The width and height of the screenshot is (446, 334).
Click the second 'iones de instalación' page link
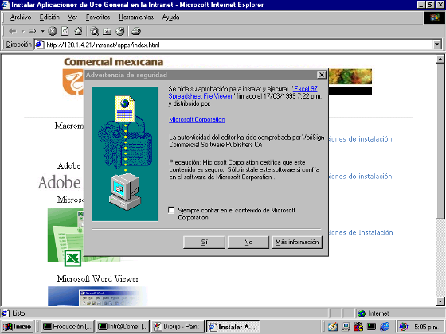[x=360, y=177]
